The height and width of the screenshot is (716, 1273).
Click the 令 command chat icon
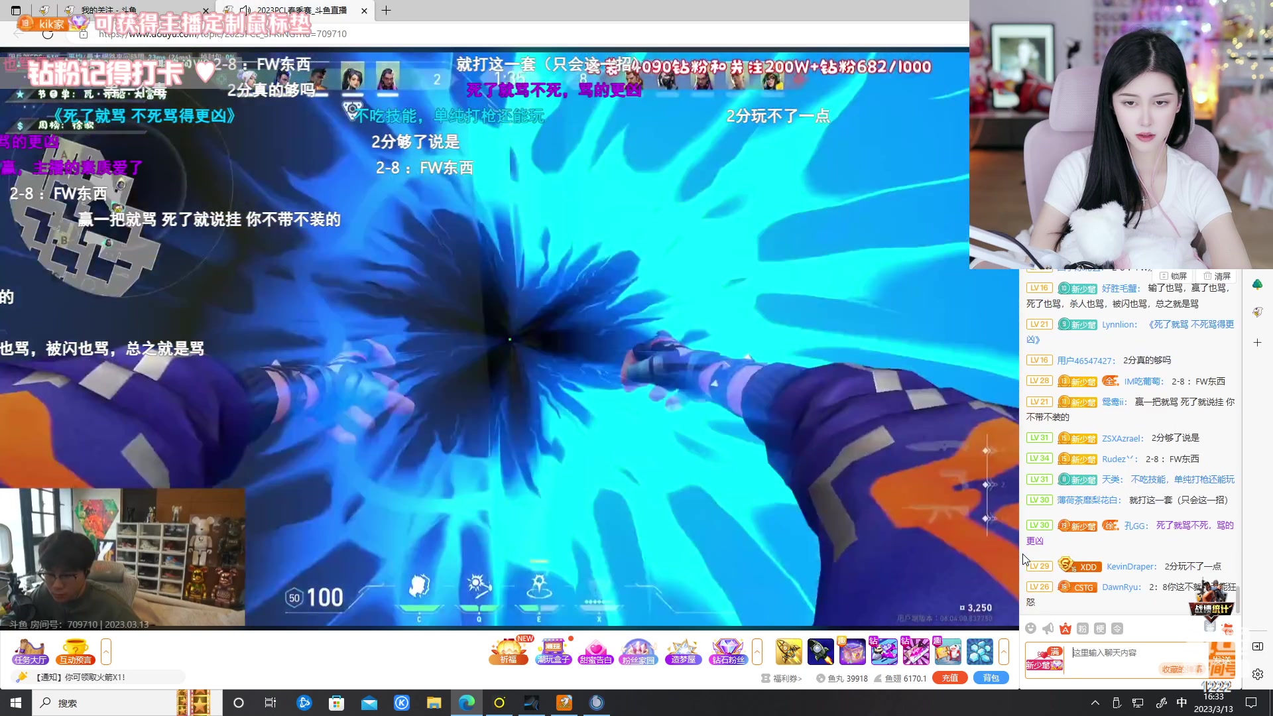(1117, 628)
